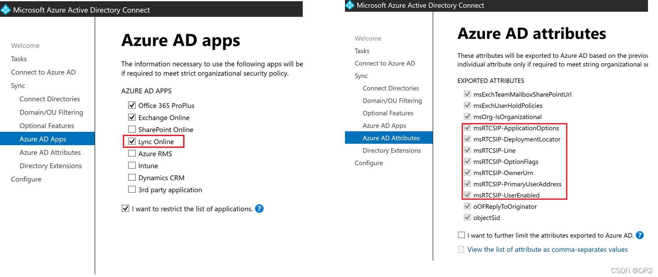Uncheck the Office 365 ProPlus checkbox
Image resolution: width=658 pixels, height=277 pixels.
(x=132, y=105)
